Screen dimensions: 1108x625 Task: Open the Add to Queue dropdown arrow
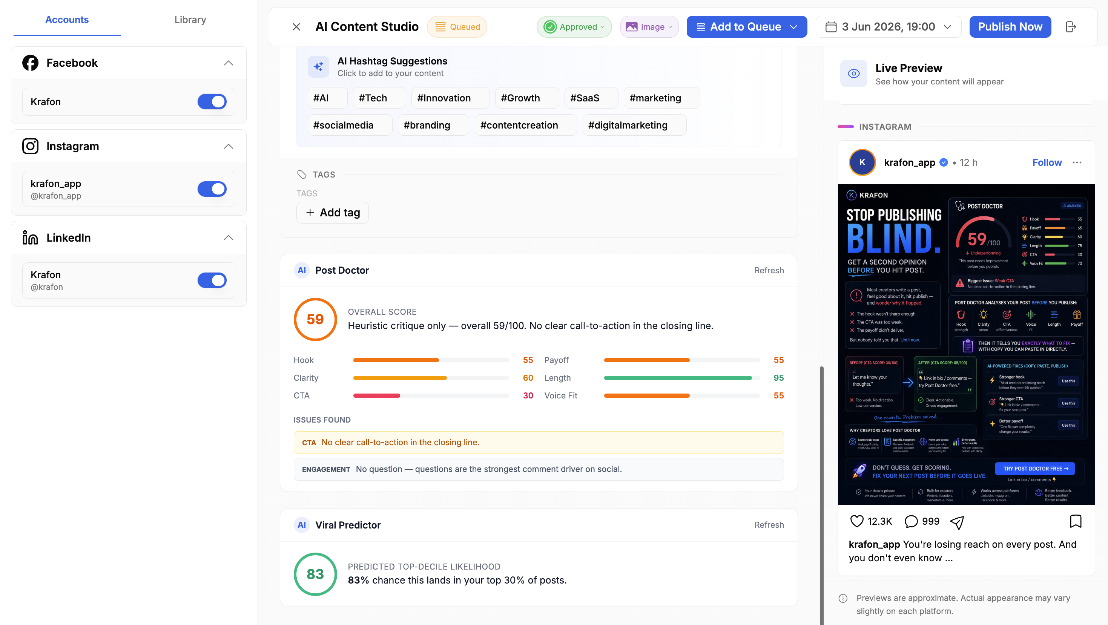coord(793,27)
